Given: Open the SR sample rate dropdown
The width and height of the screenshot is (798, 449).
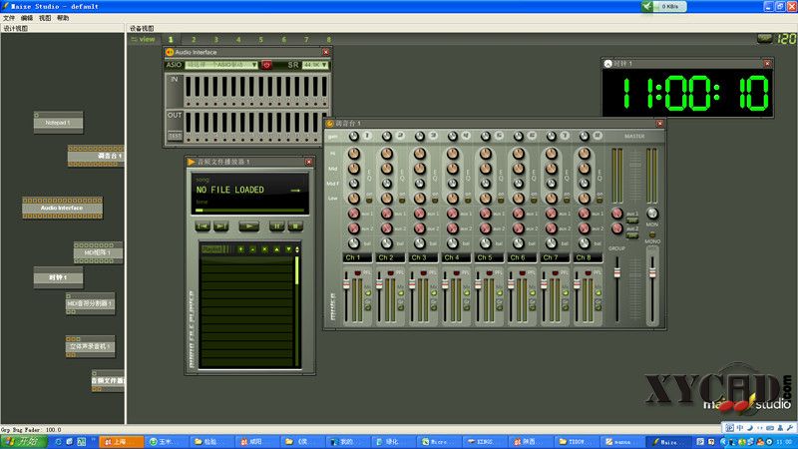Looking at the screenshot, I should (x=315, y=65).
